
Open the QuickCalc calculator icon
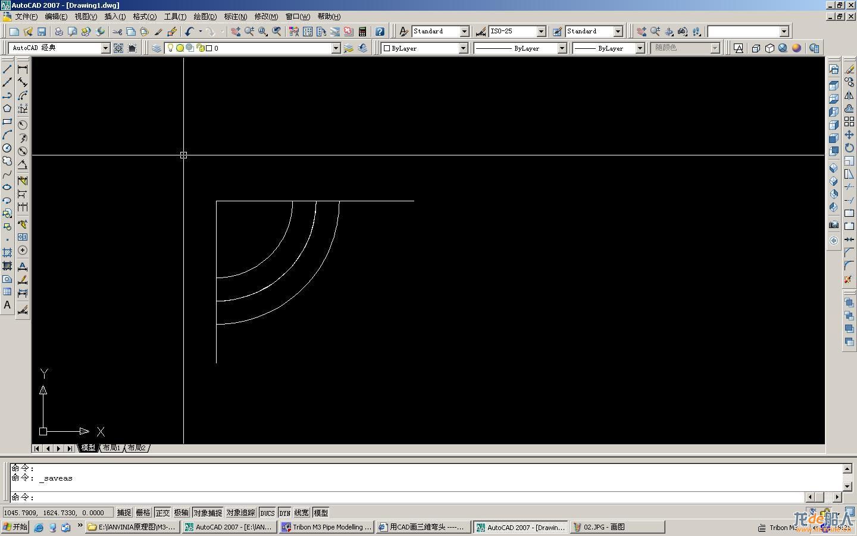click(362, 32)
